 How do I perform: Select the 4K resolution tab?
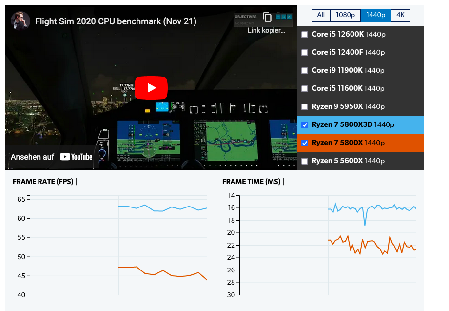(x=400, y=15)
